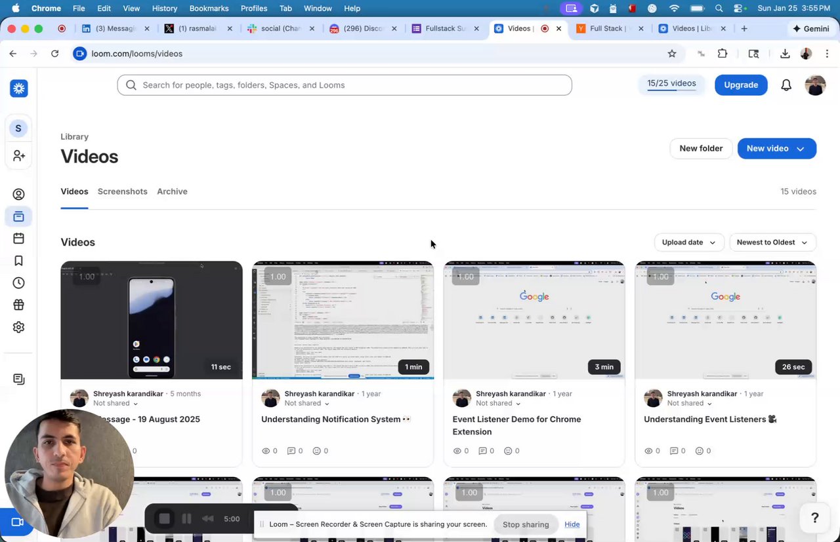Open the macOS Spotlight search icon

(719, 9)
